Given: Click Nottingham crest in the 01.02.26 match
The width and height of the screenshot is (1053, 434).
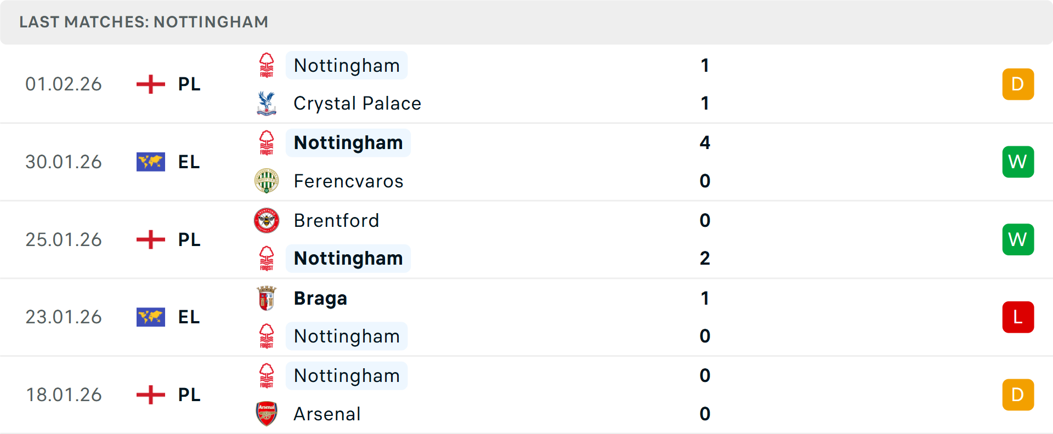Looking at the screenshot, I should 267,65.
